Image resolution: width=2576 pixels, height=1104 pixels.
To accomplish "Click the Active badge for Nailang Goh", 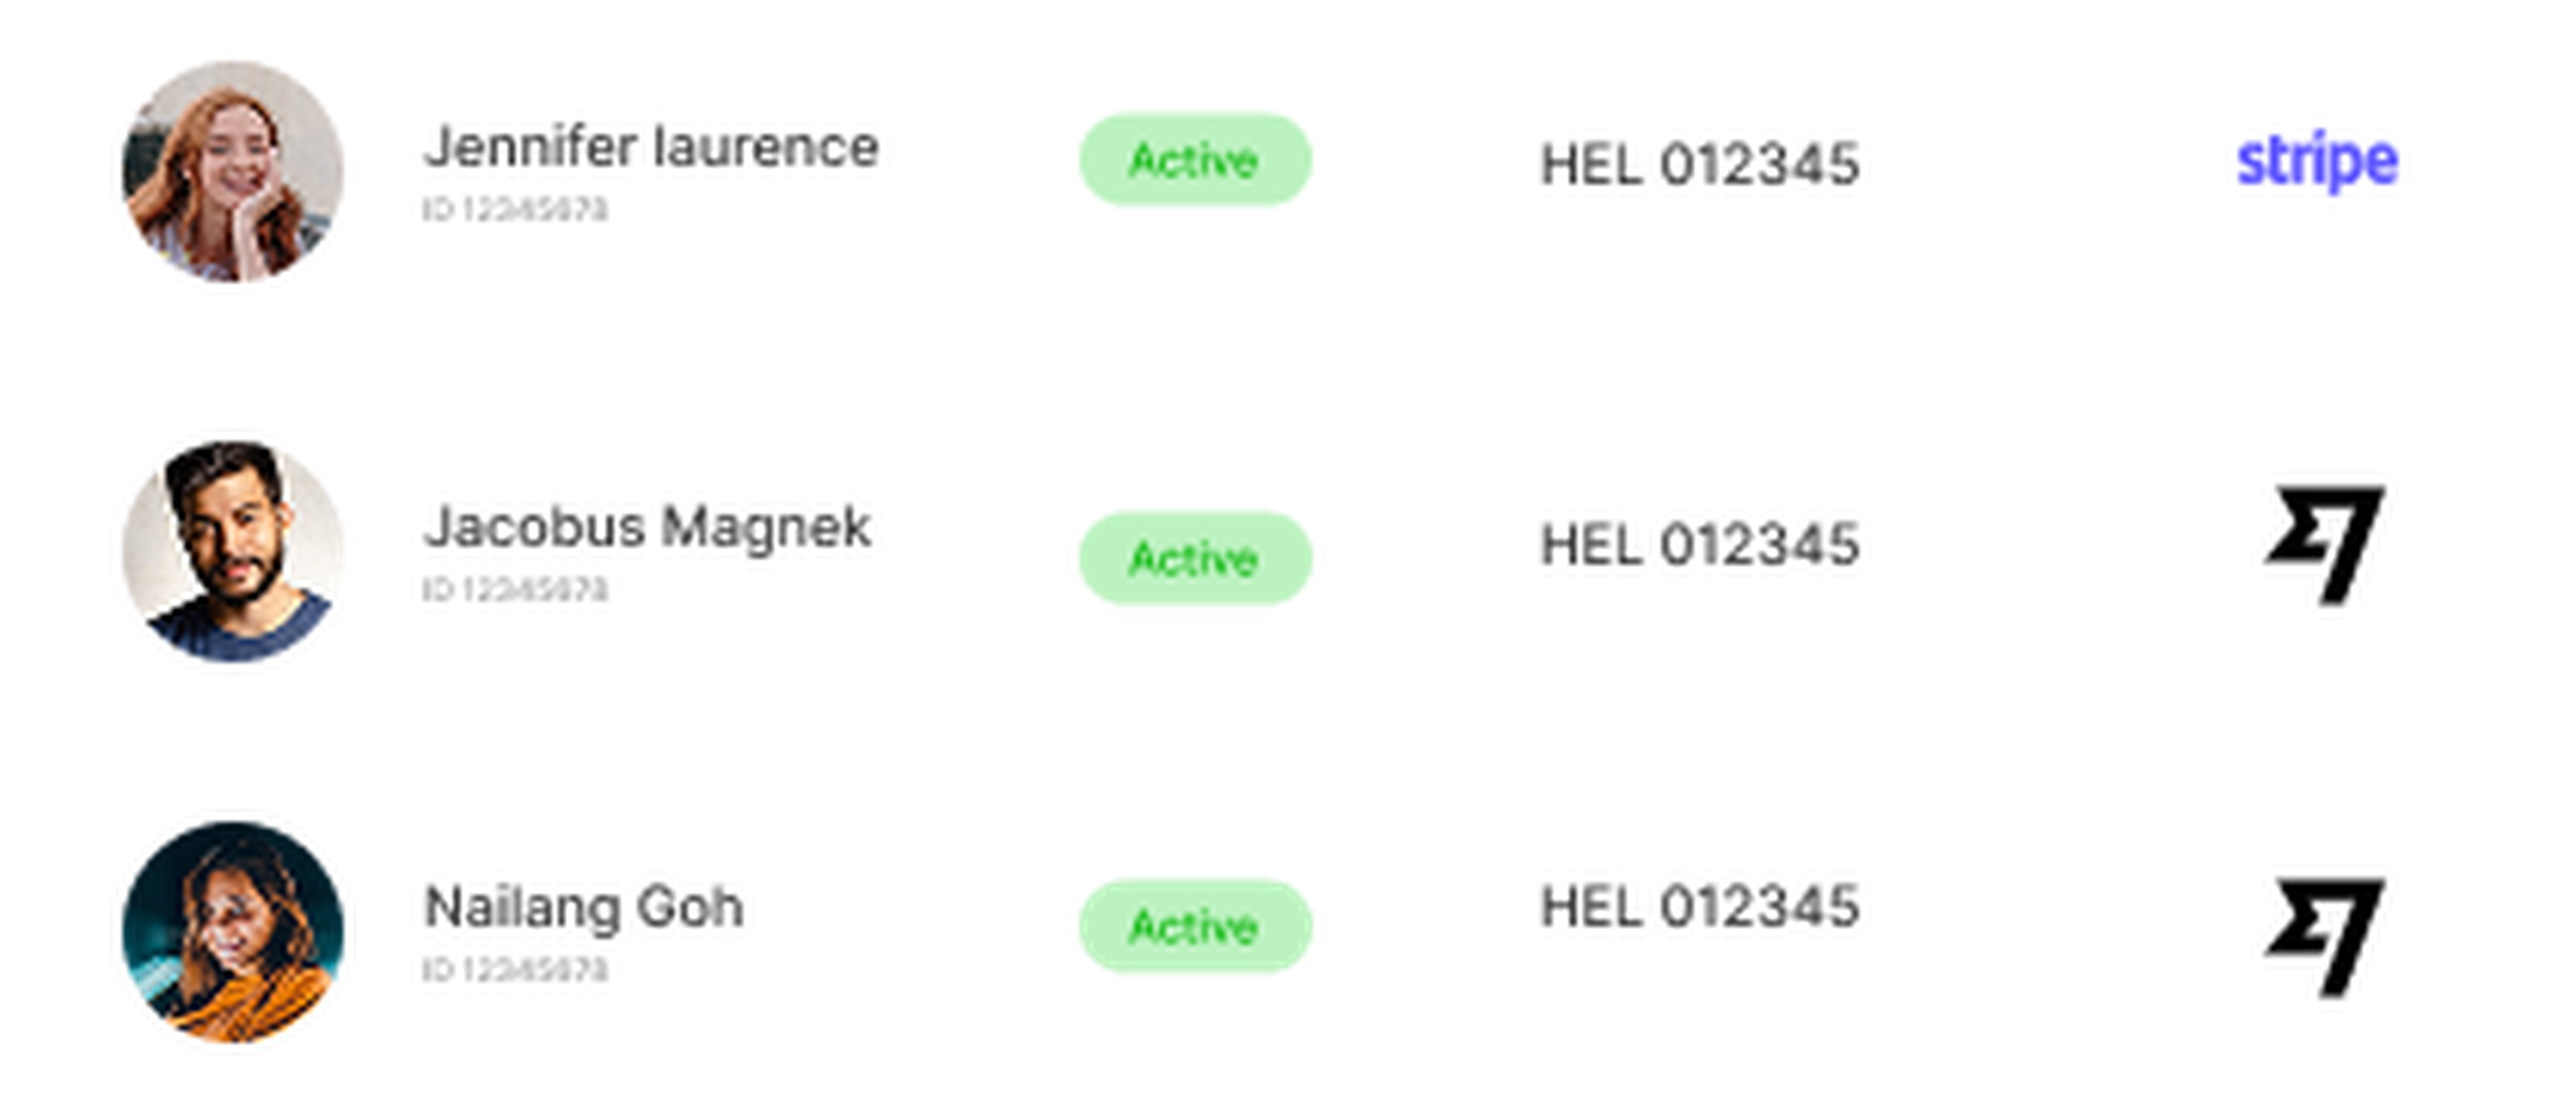I will pyautogui.click(x=1194, y=926).
